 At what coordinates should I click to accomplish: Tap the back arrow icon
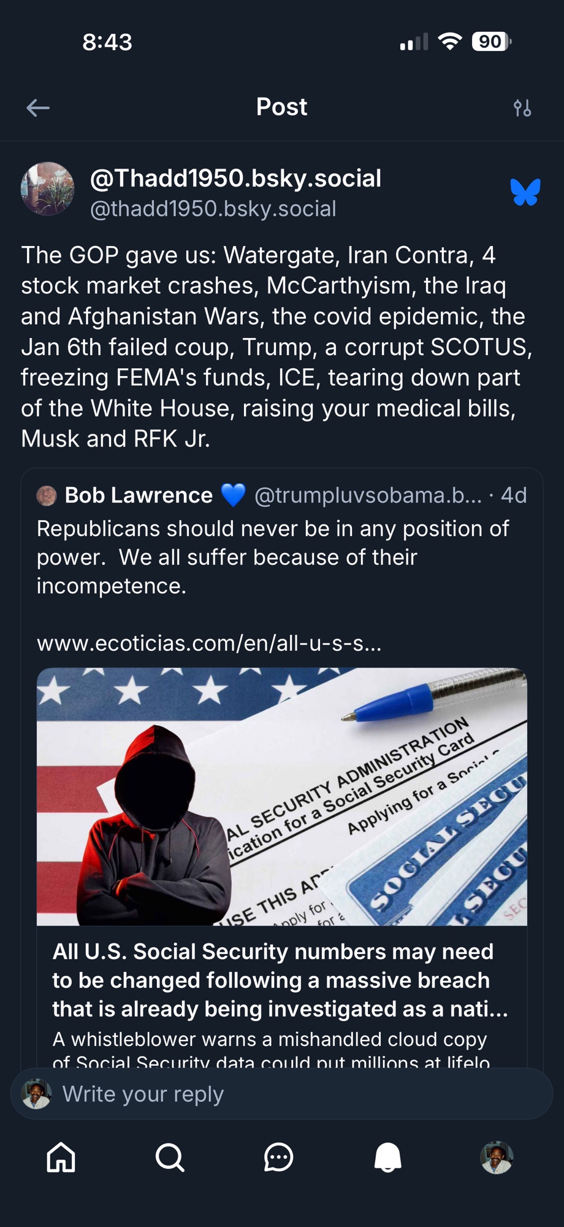click(x=38, y=108)
